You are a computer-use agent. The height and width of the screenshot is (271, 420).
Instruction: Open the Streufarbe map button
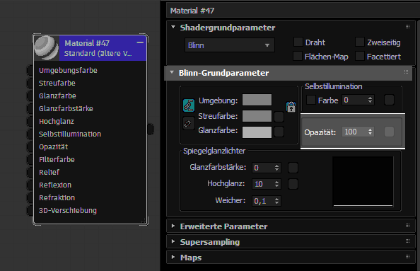[x=279, y=117]
